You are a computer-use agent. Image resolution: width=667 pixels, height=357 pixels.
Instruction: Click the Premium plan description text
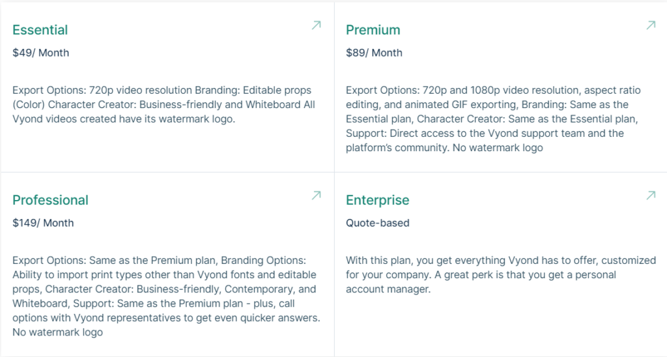tap(489, 119)
